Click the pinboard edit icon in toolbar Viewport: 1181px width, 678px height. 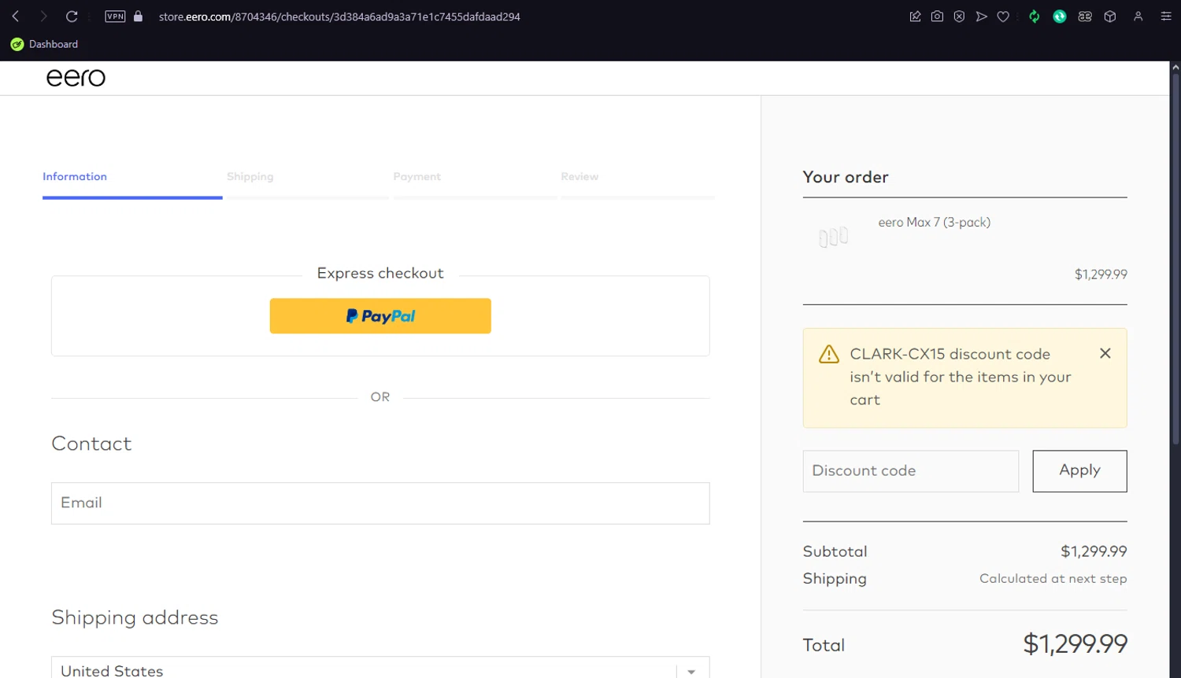tap(915, 17)
